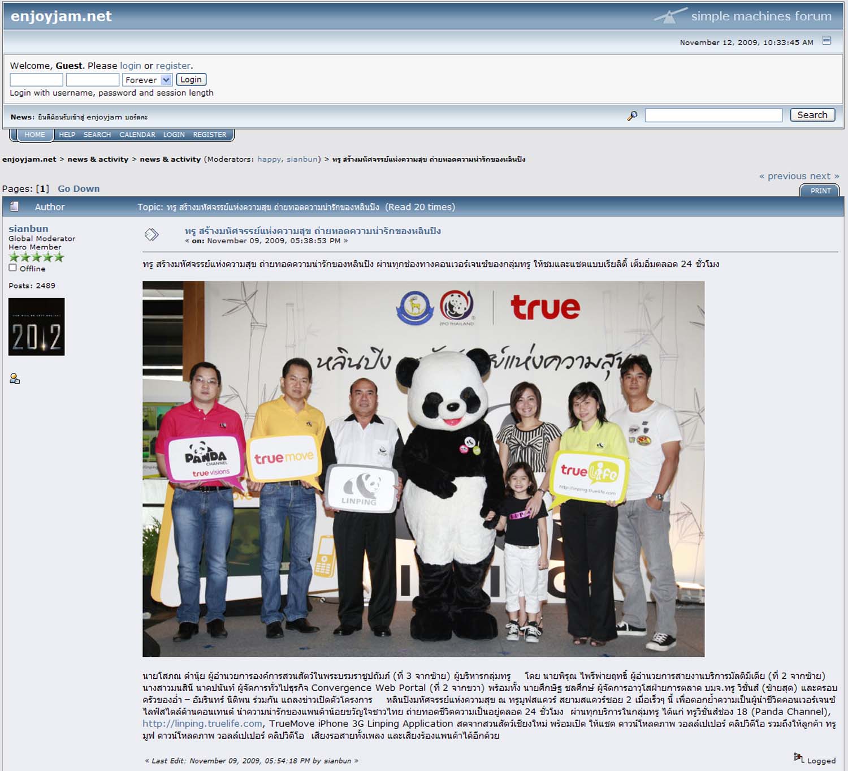The width and height of the screenshot is (848, 771).
Task: Click the magnifier advanced search icon
Action: 632,115
